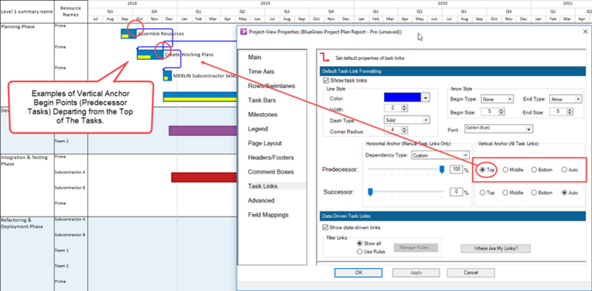Select the Create Working Plans task bar
Viewport: 592px width, 291px height.
pyautogui.click(x=150, y=54)
